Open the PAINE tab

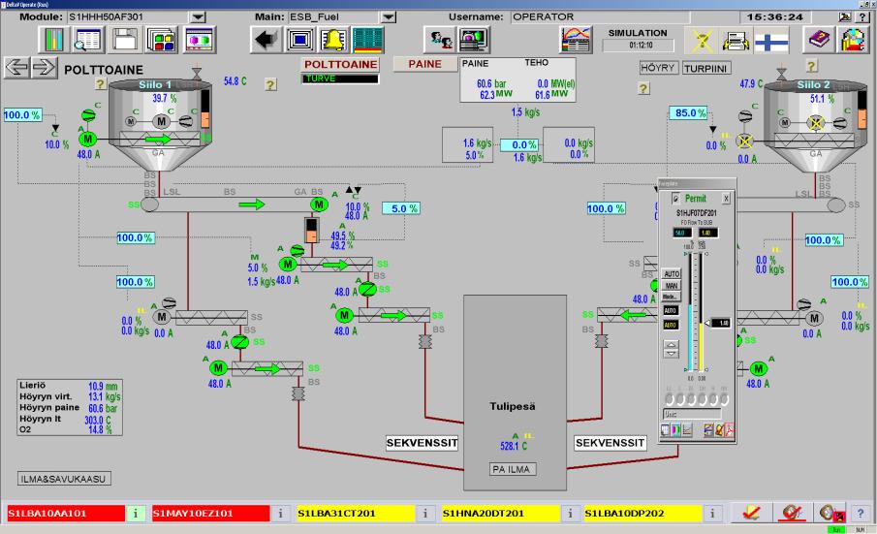(x=425, y=64)
